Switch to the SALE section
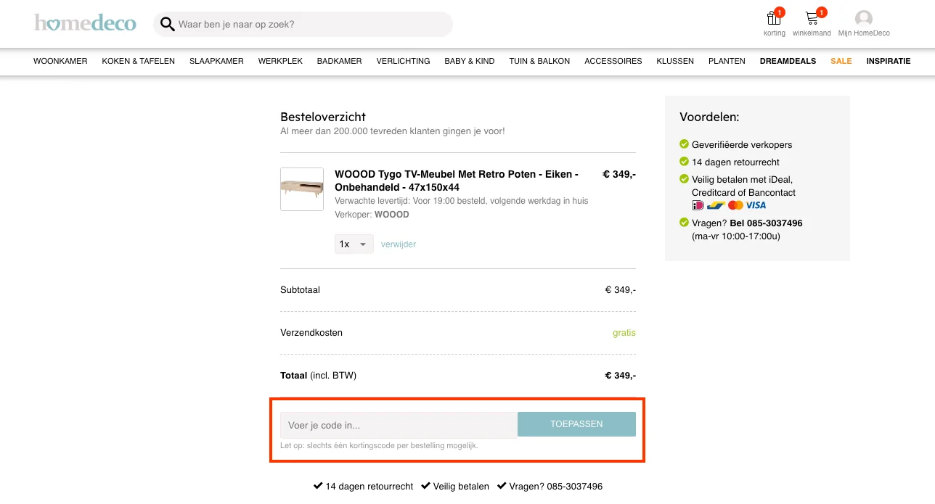The image size is (935, 504). tap(841, 61)
